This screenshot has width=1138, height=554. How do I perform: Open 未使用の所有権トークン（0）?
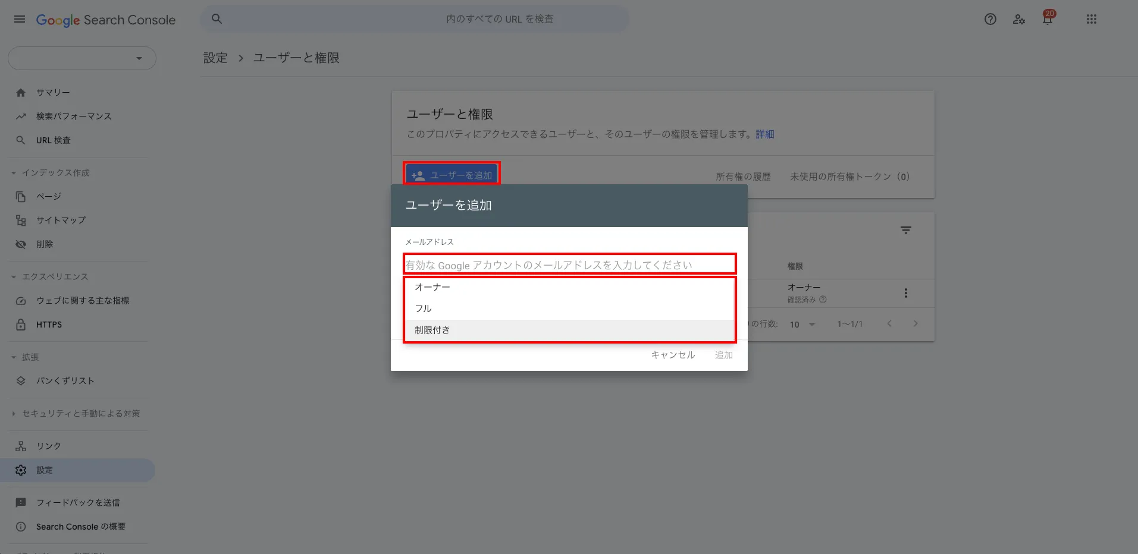[x=850, y=177]
